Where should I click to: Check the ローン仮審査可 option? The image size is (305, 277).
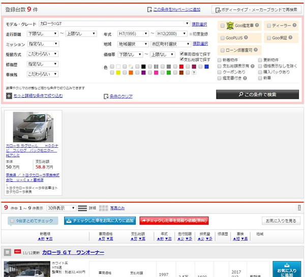coord(223,50)
